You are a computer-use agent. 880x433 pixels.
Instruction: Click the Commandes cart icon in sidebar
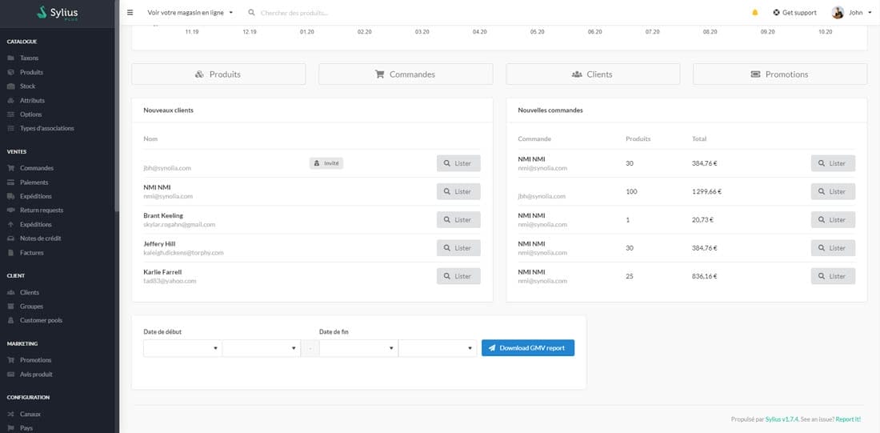click(x=10, y=168)
